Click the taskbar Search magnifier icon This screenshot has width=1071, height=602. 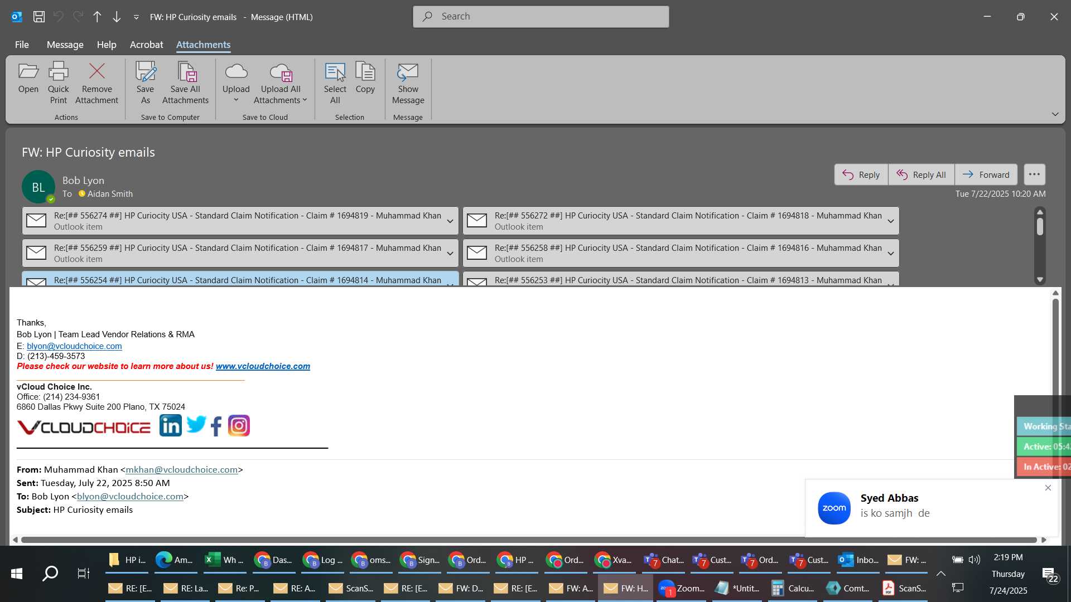(50, 574)
